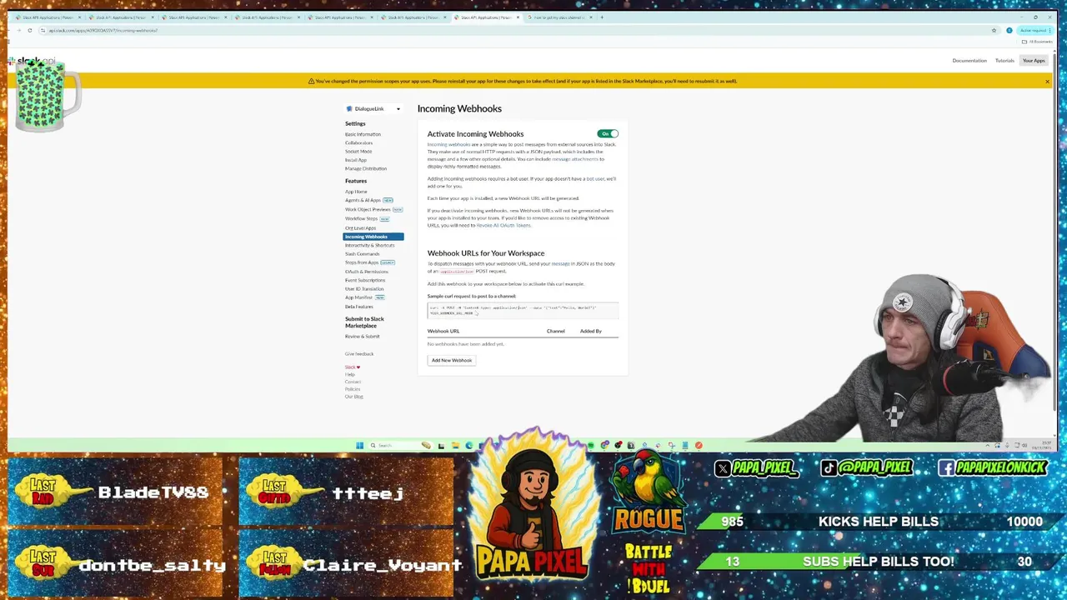This screenshot has width=1067, height=600.
Task: Go to Socket Mode settings
Action: coord(358,152)
